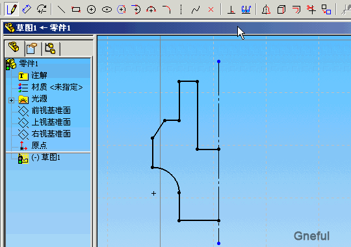Expand the 光源 folder node

11,100
